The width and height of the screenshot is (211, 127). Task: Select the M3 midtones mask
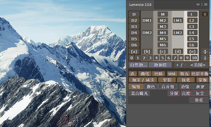[163, 27]
